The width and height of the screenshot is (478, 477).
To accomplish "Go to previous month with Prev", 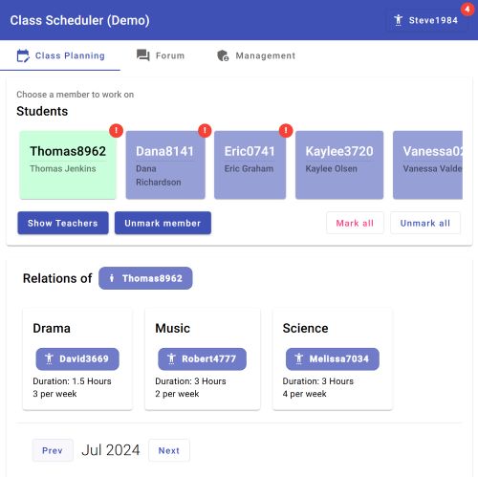I will click(53, 450).
